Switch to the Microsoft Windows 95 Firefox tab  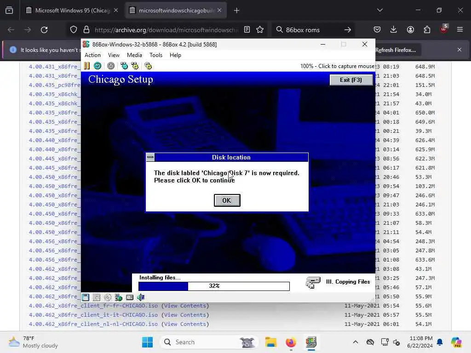pyautogui.click(x=72, y=11)
